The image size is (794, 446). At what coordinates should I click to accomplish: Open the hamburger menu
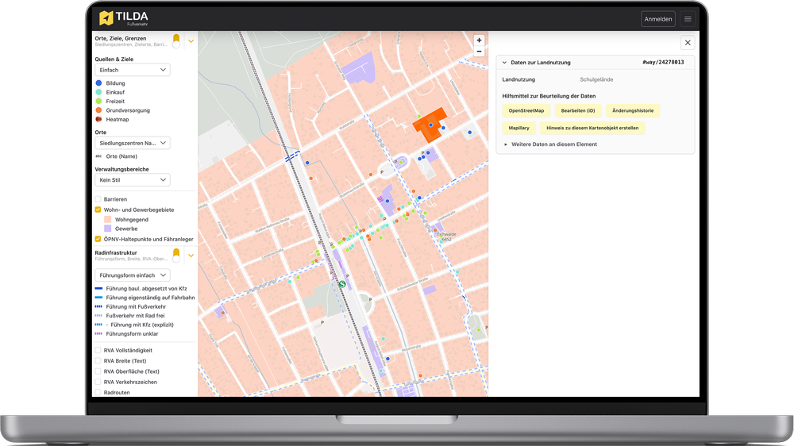tap(688, 19)
